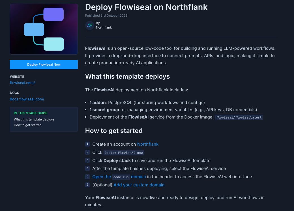The width and height of the screenshot is (294, 211).
Task: Open the flowiseai.com website link
Action: (x=22, y=83)
